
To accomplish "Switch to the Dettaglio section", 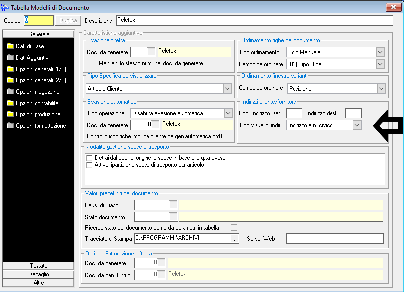I will coord(38,274).
